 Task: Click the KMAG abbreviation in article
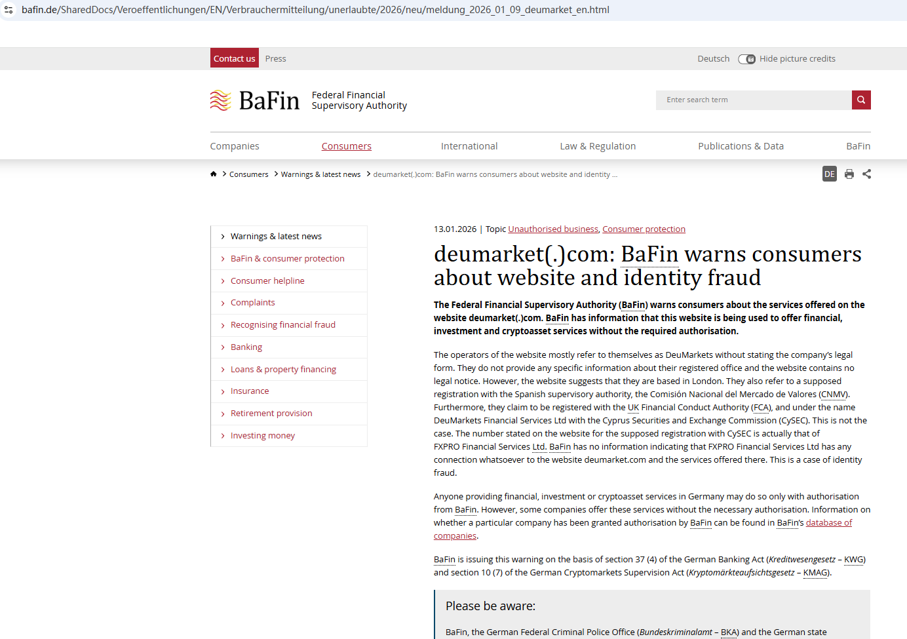tap(815, 572)
